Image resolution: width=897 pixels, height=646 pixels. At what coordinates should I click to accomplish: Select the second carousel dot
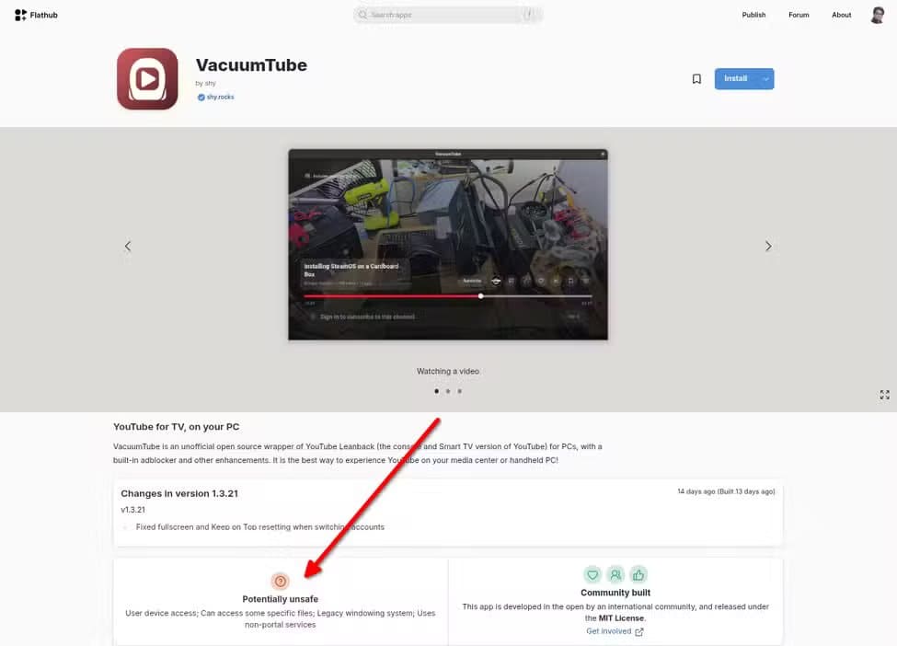tap(447, 390)
